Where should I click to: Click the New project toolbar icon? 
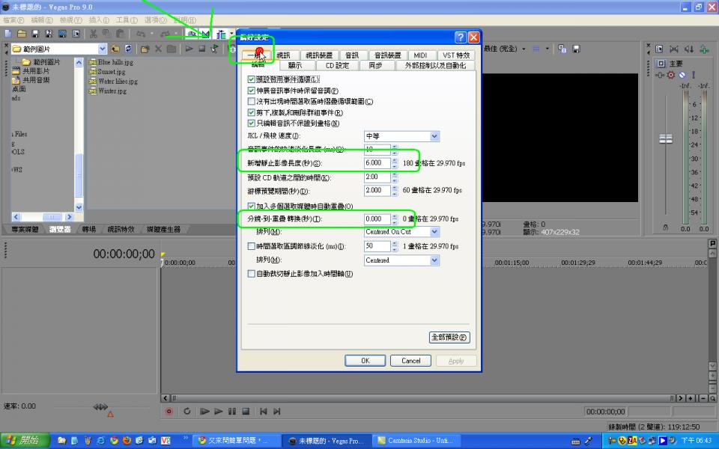(x=7, y=34)
